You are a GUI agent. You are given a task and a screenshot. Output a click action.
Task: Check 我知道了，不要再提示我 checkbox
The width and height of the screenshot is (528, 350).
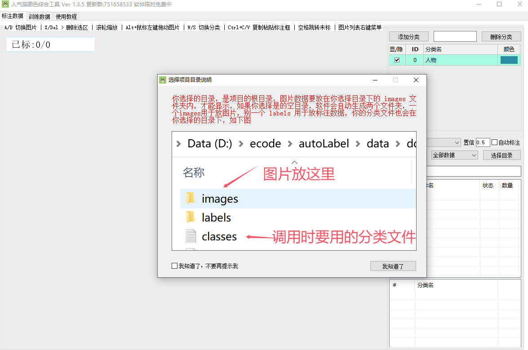(175, 266)
